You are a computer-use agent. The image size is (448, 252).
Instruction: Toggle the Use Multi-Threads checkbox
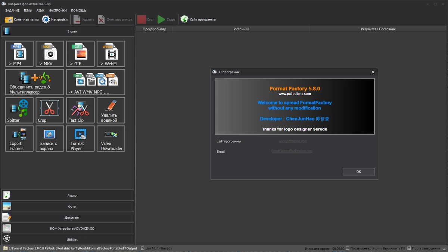coord(142,248)
